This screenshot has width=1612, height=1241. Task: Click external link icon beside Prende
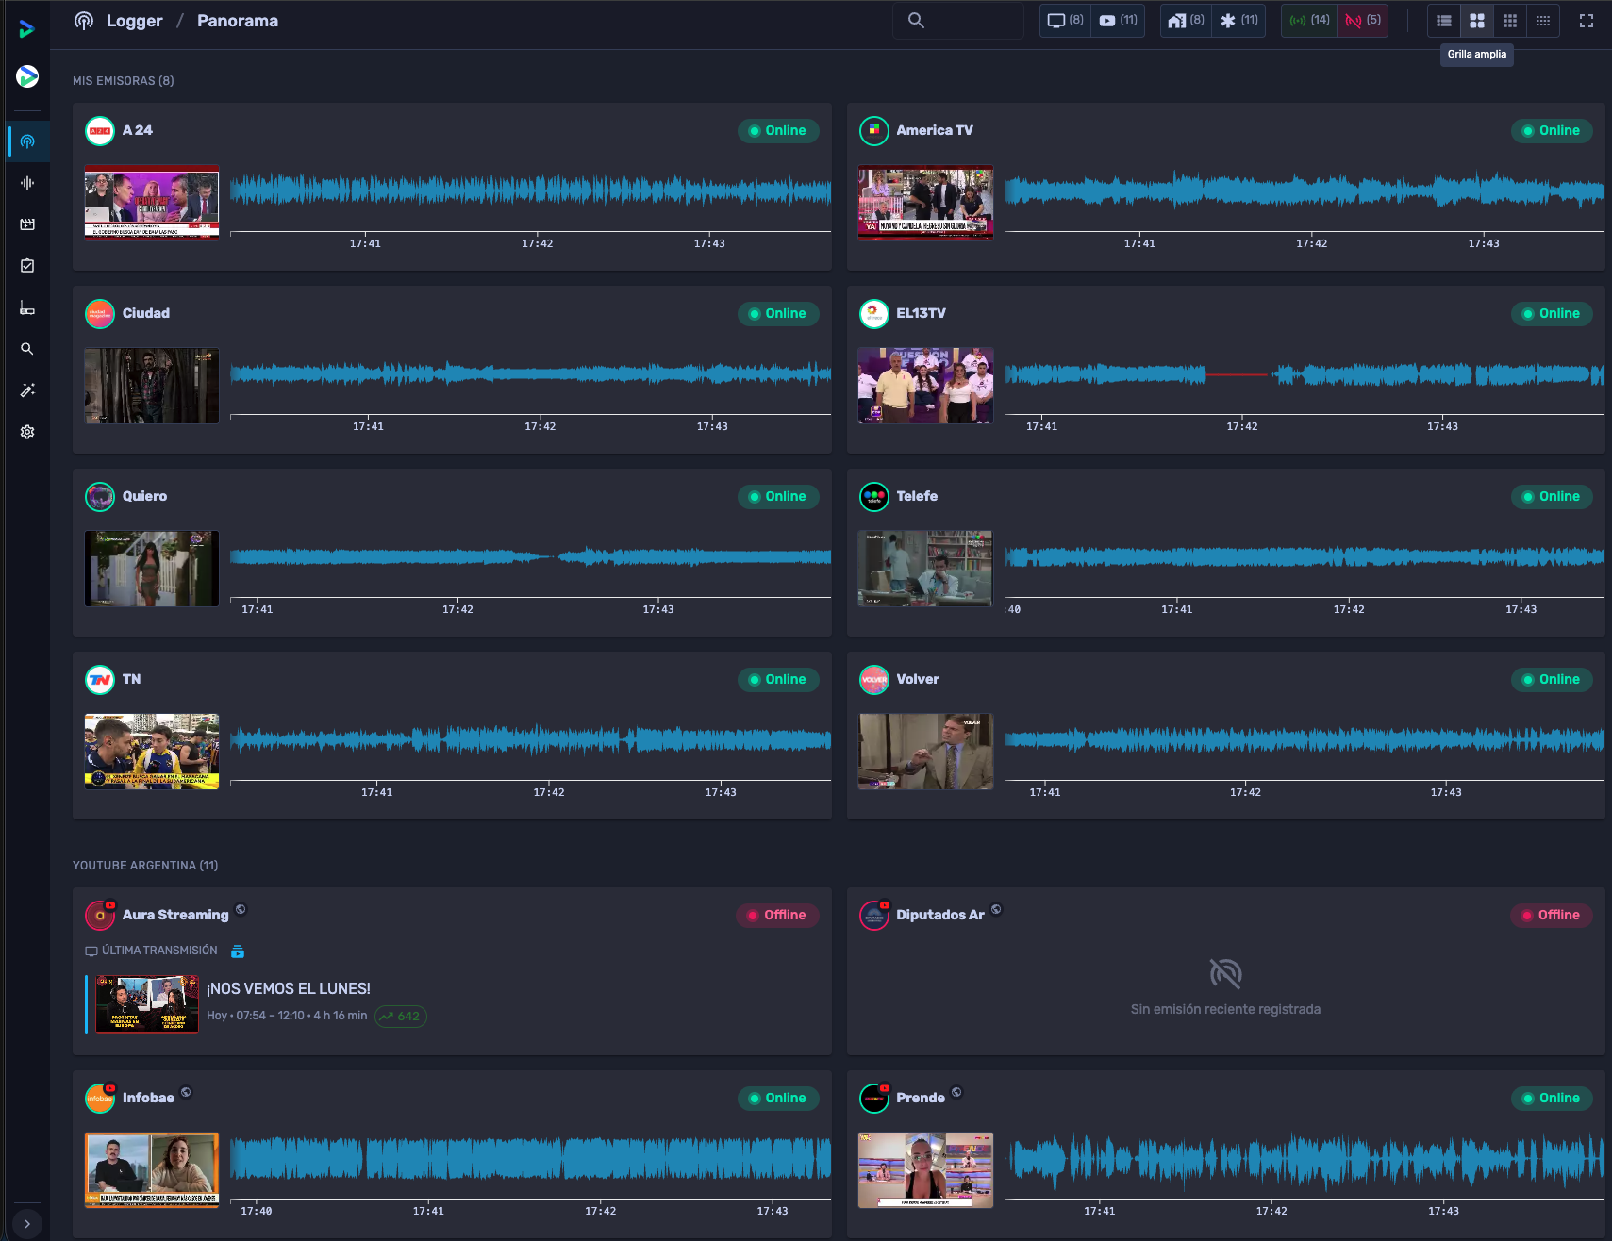[x=956, y=1092]
